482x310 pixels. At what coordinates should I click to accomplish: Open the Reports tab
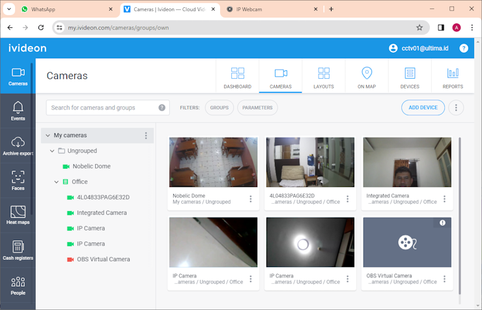point(453,76)
